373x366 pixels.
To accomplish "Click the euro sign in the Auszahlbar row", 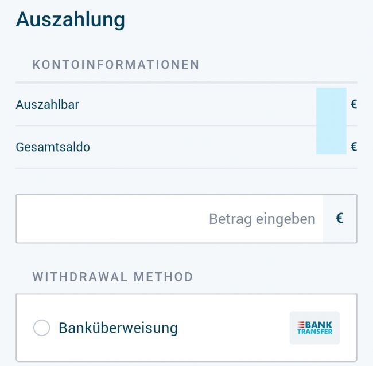I will click(353, 105).
